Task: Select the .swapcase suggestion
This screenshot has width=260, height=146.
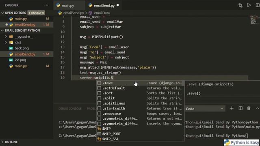Action: click(x=140, y=114)
